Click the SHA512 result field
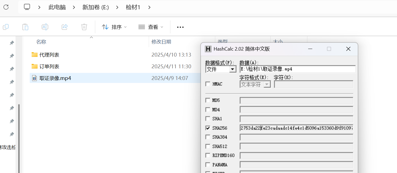 tap(296, 146)
